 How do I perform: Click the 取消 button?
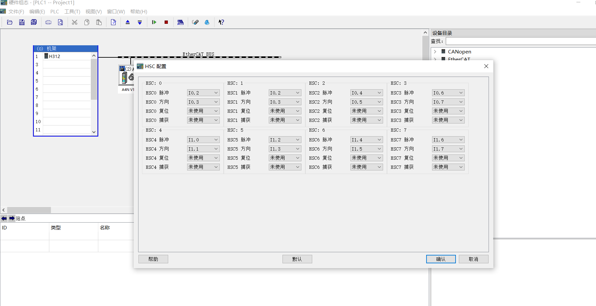tap(474, 259)
